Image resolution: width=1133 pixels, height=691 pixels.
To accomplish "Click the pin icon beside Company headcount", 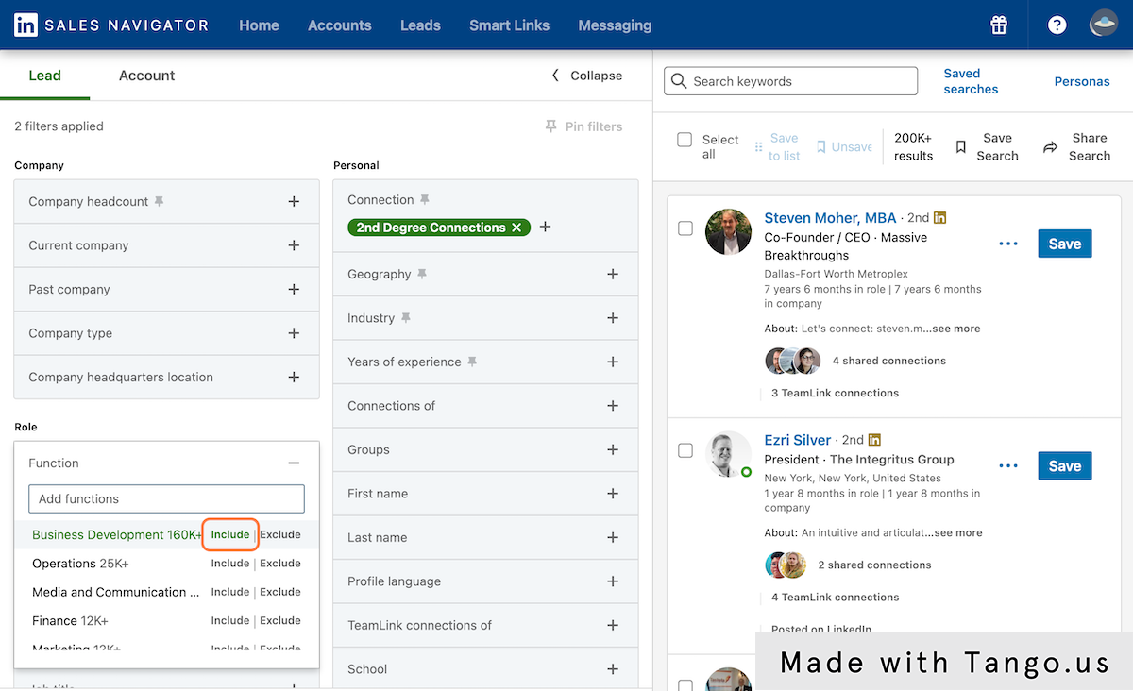I will coord(160,201).
